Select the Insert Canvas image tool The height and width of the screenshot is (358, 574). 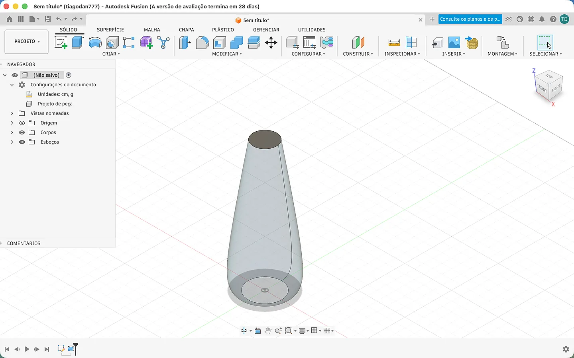[x=454, y=42]
